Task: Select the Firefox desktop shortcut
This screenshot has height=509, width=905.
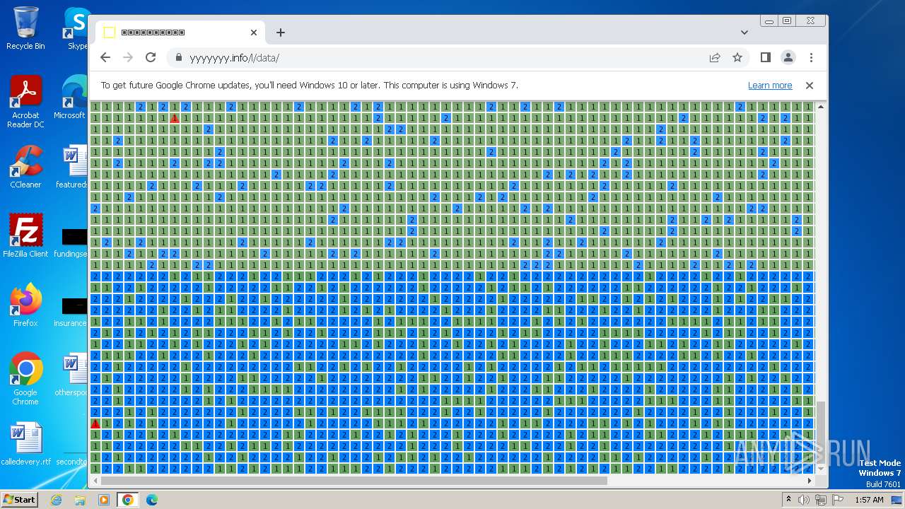Action: (x=25, y=305)
